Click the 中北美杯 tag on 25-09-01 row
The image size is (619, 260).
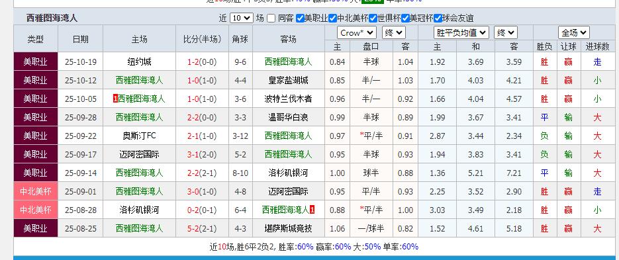(x=36, y=191)
